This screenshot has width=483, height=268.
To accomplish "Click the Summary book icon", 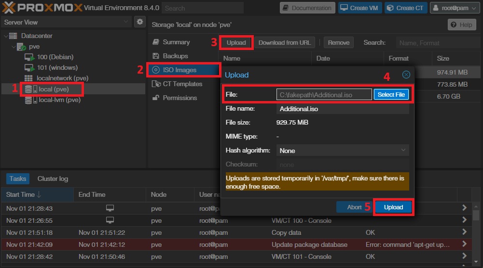I will [156, 42].
